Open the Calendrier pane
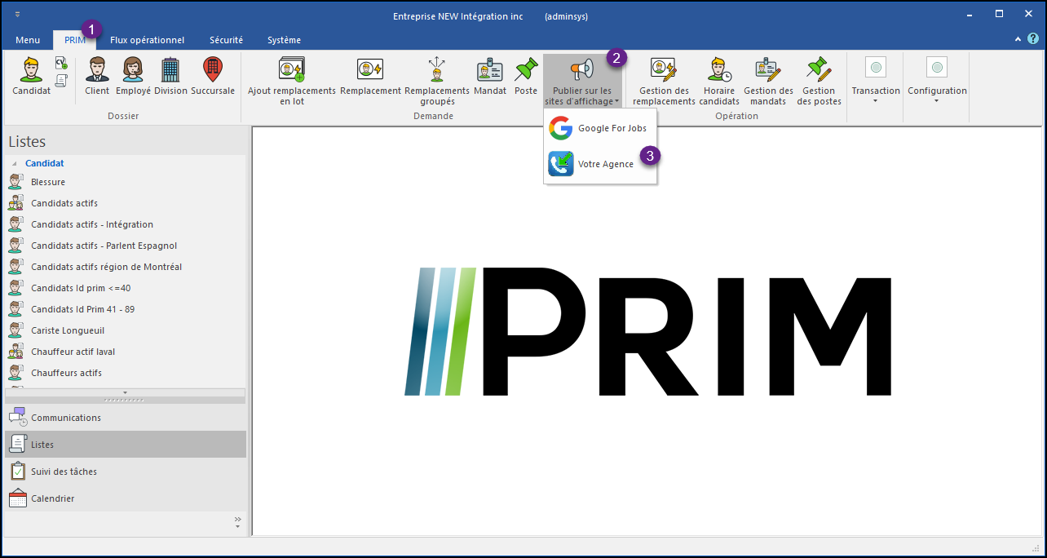The image size is (1047, 558). [x=125, y=498]
